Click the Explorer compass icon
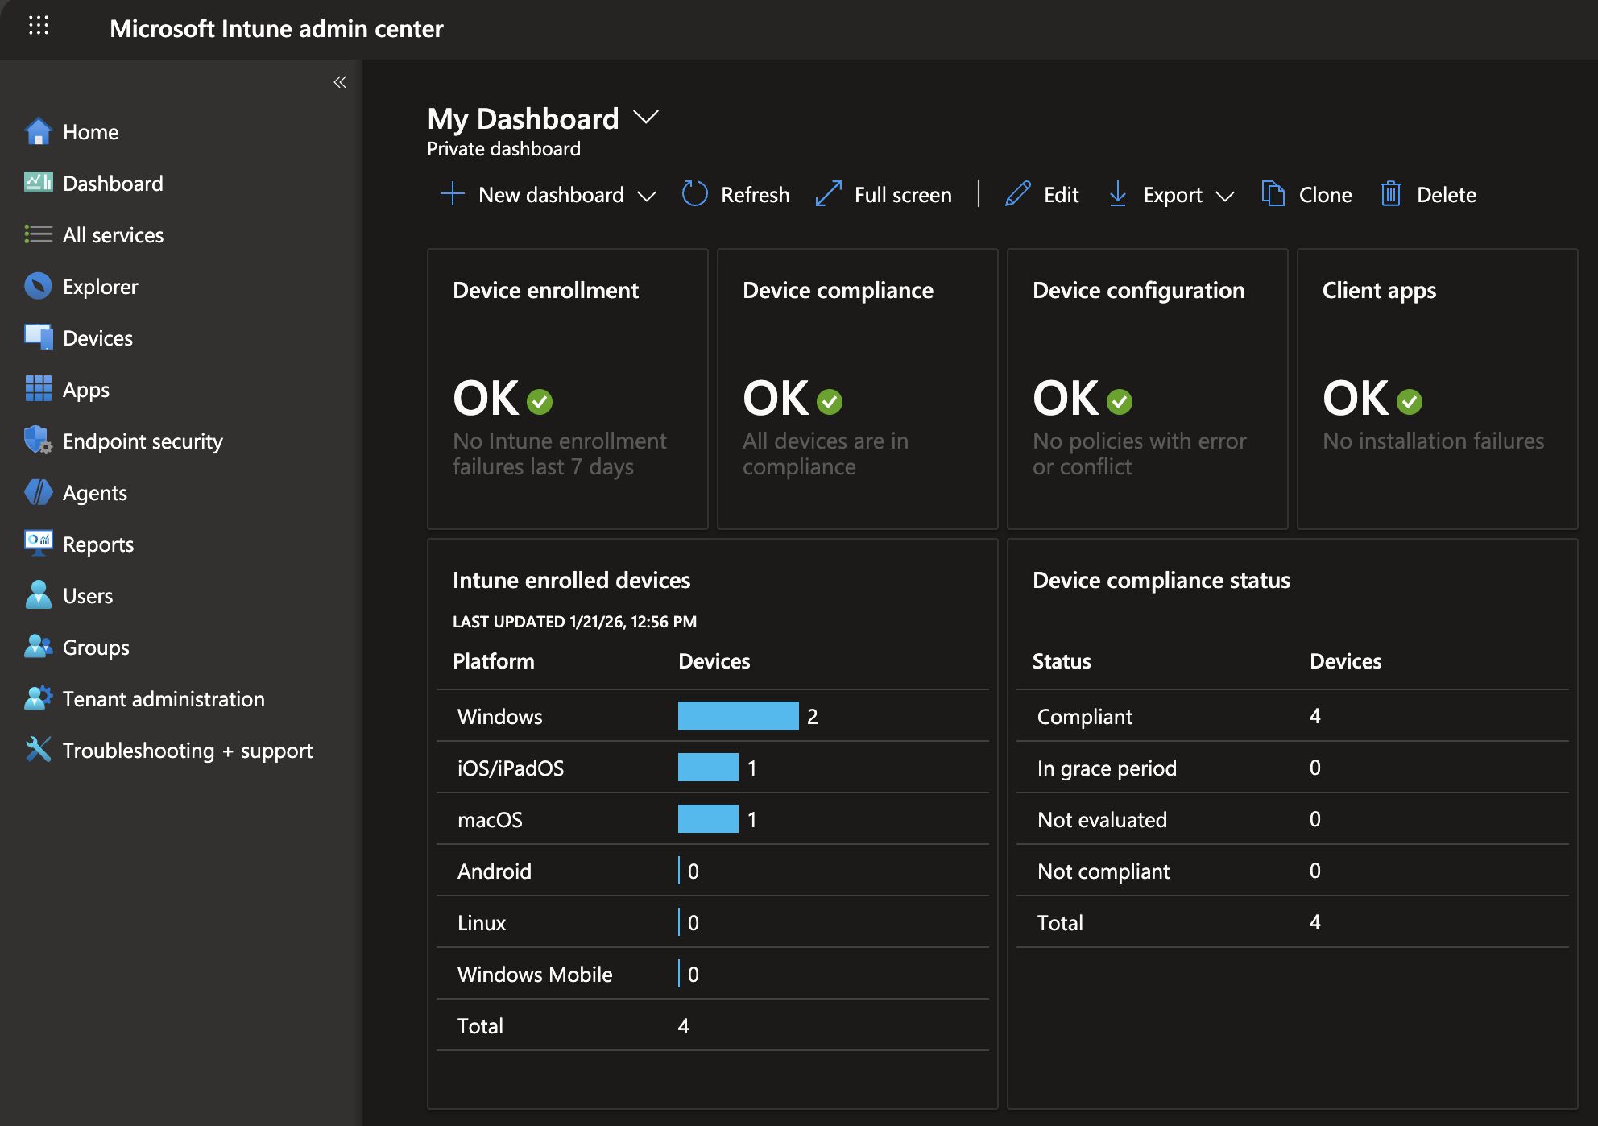Screen dimensions: 1598x1126 pos(38,286)
